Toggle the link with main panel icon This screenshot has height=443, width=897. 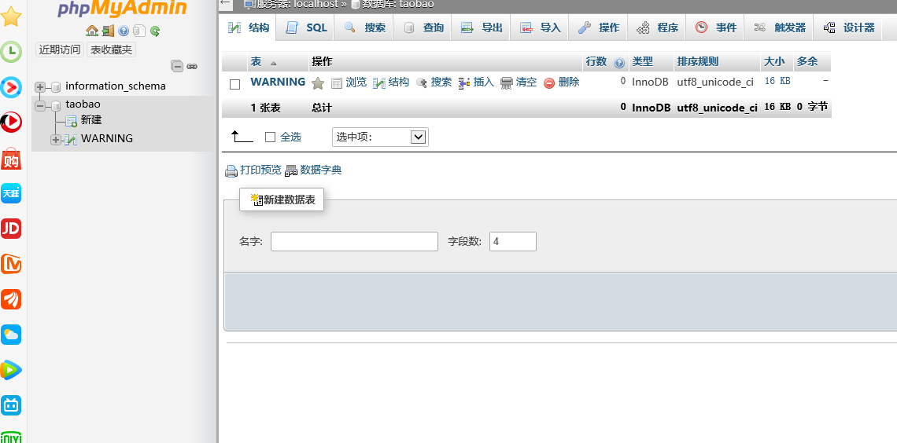click(x=192, y=66)
